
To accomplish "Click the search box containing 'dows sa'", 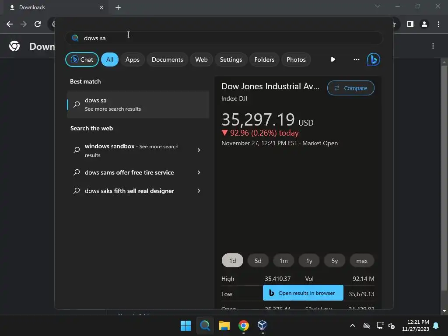I will (224, 38).
